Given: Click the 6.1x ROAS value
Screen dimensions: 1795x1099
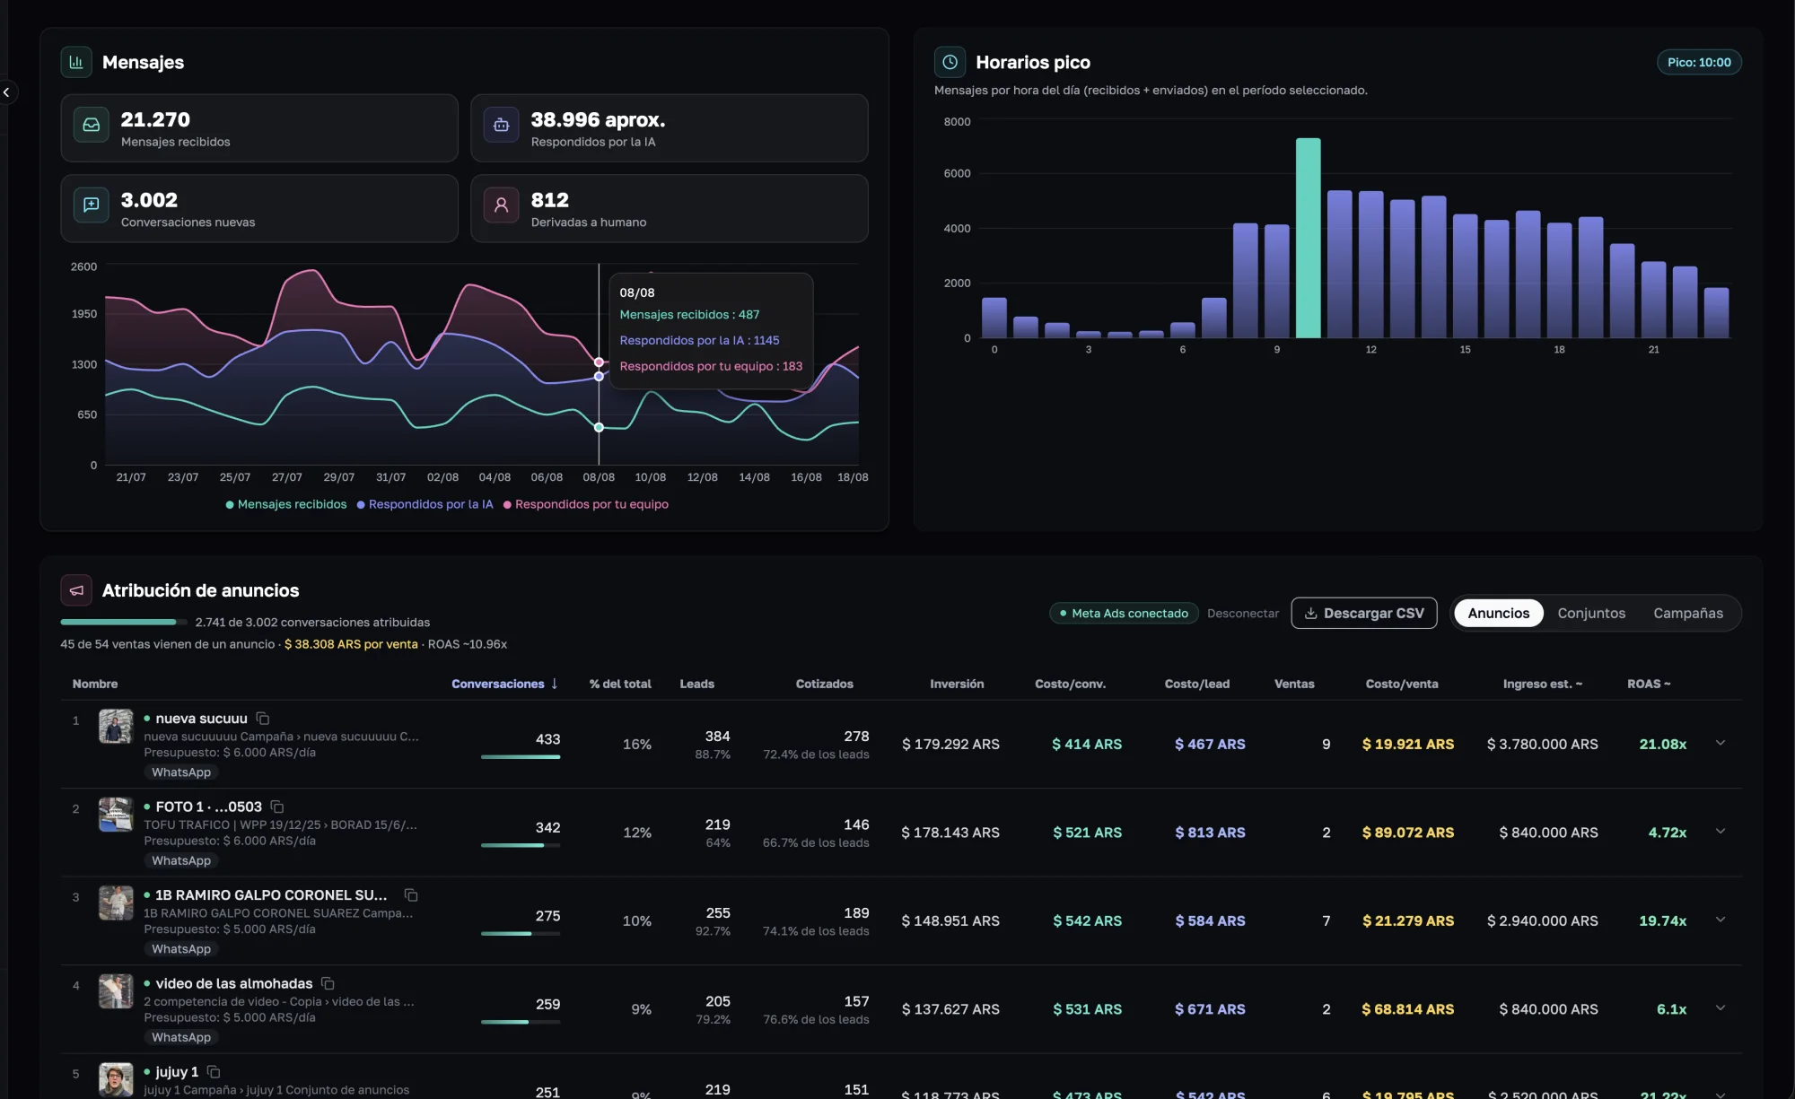Looking at the screenshot, I should (1671, 1009).
